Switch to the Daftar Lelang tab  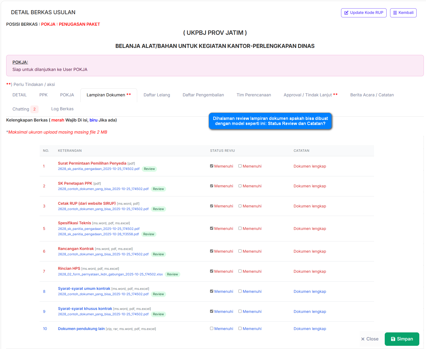click(157, 95)
